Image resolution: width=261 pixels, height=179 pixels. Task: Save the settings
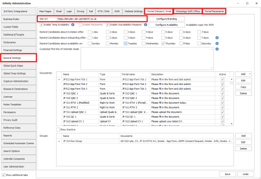227,174
